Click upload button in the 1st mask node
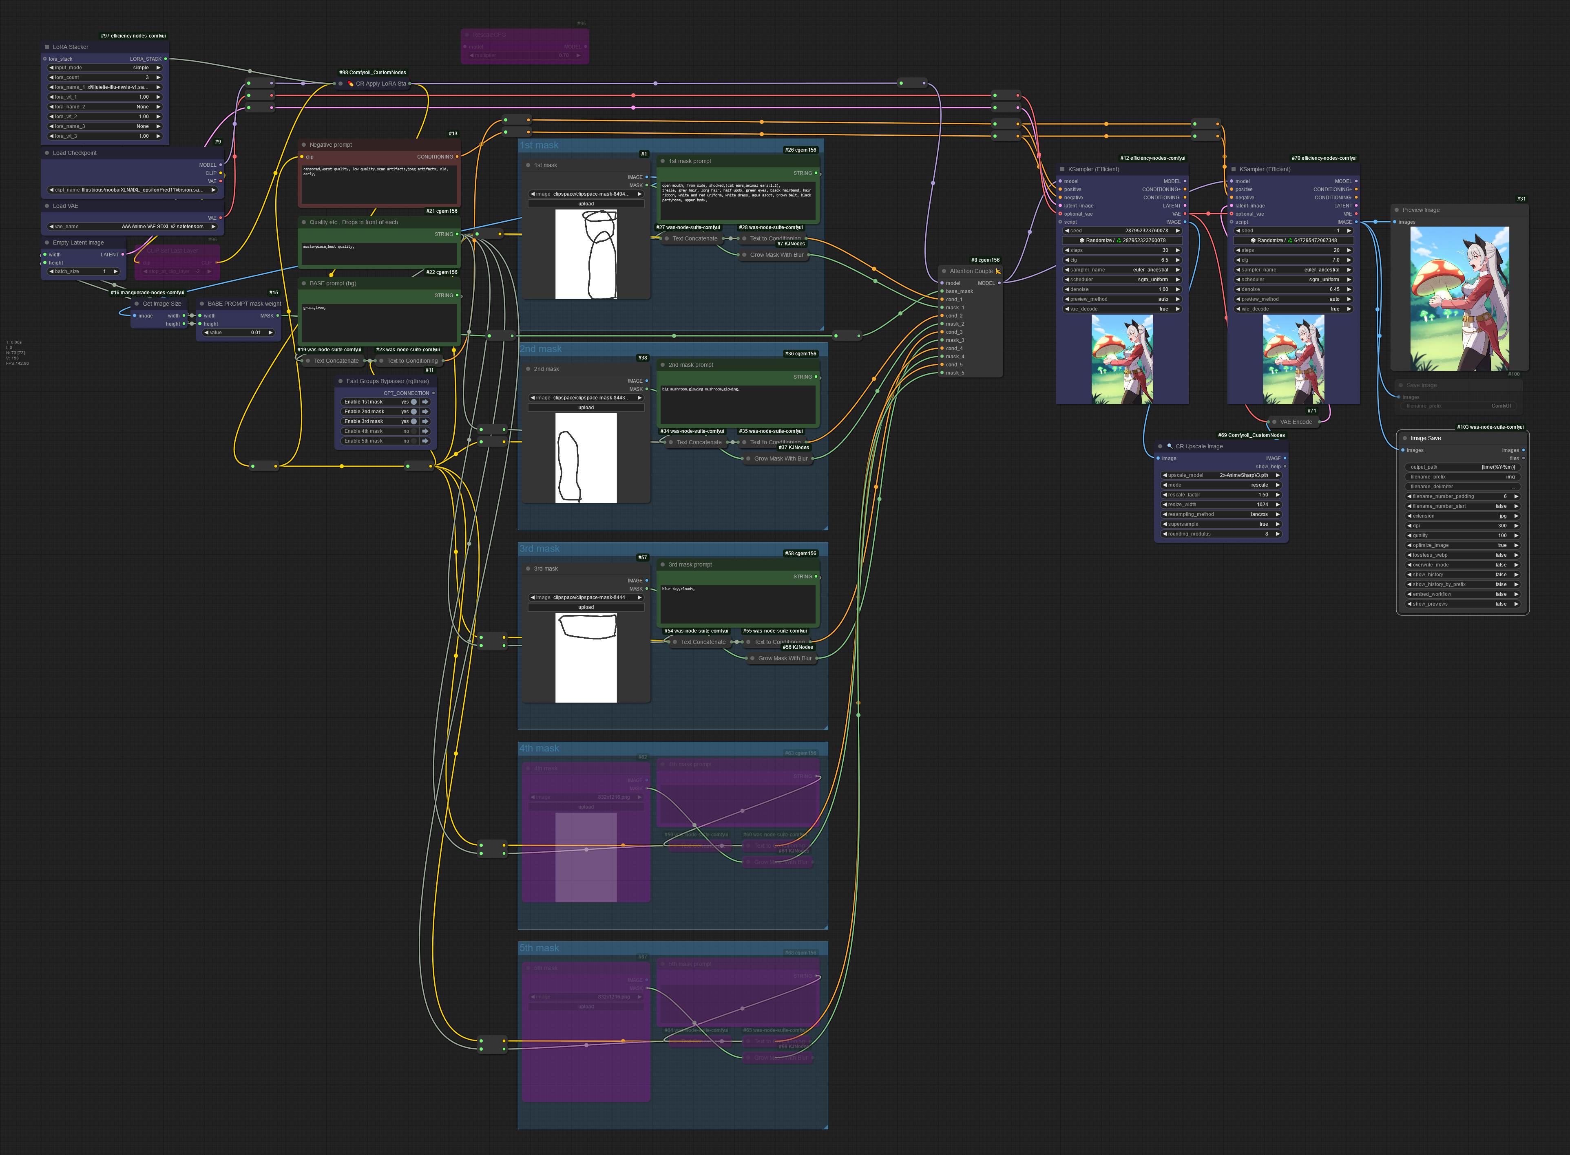 pos(586,204)
